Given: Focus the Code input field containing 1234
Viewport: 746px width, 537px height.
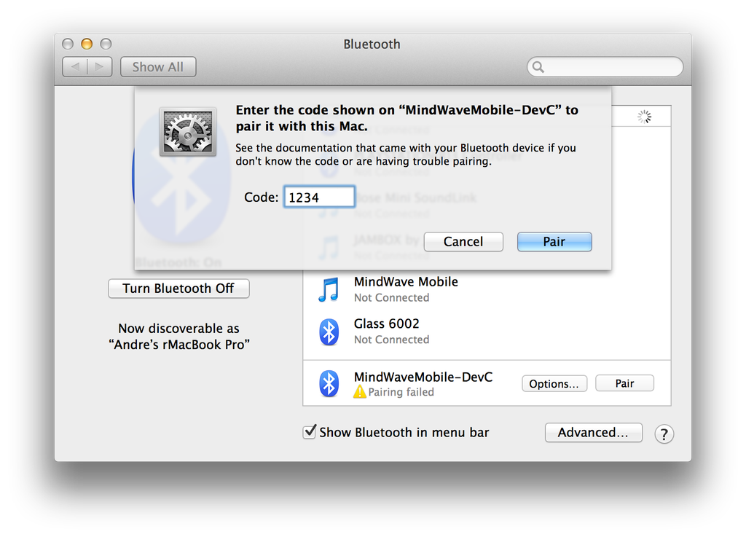Looking at the screenshot, I should point(319,197).
